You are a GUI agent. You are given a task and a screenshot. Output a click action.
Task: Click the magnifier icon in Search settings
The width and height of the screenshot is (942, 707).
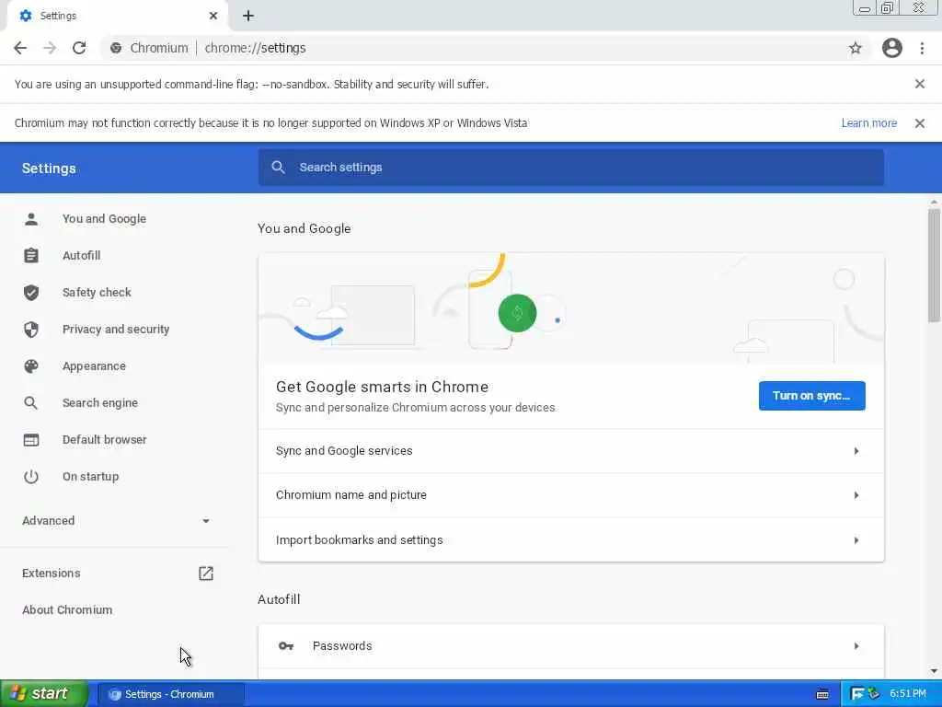(x=278, y=168)
